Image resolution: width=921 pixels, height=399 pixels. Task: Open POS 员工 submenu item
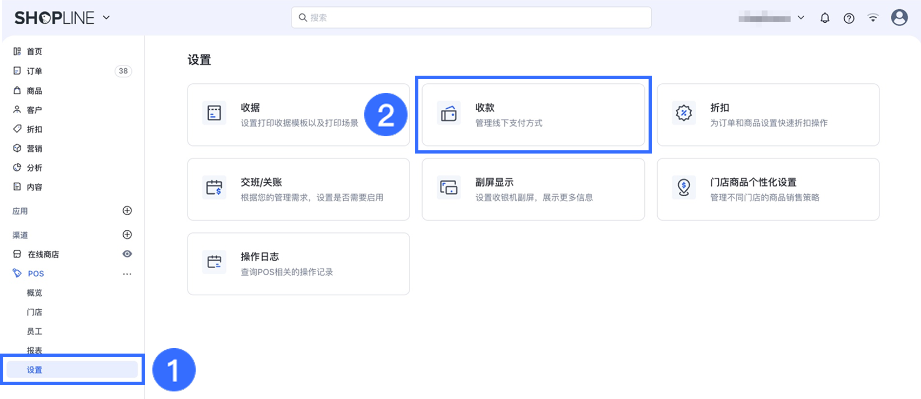pos(35,331)
